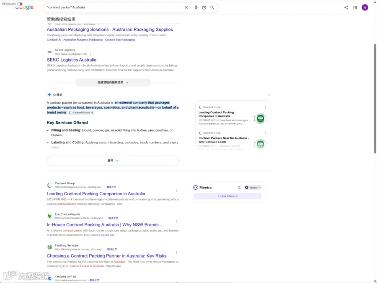This screenshot has height=283, width=377.
Task: Submit search with the magnifier icon
Action: pyautogui.click(x=212, y=8)
